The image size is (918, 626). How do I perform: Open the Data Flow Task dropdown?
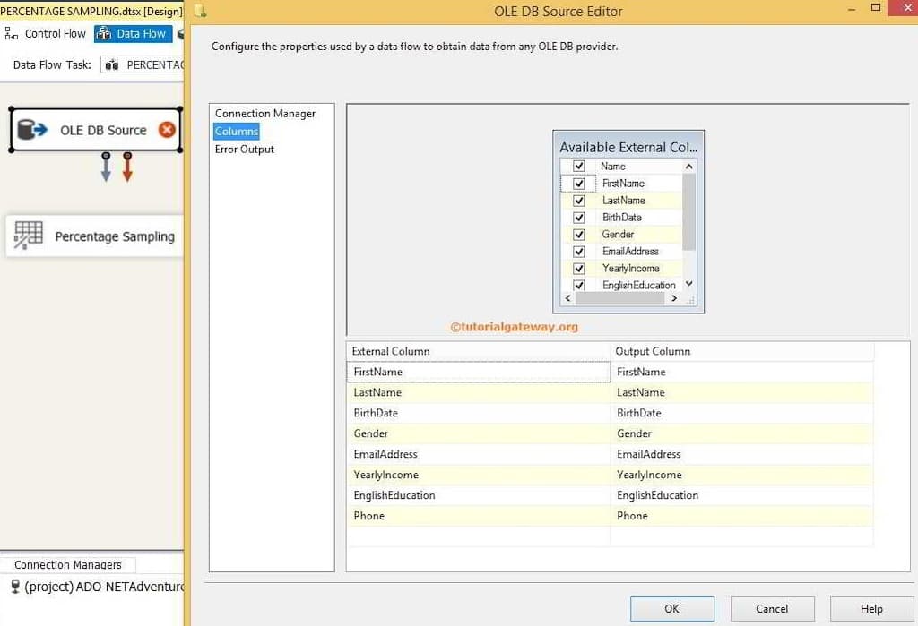point(143,65)
